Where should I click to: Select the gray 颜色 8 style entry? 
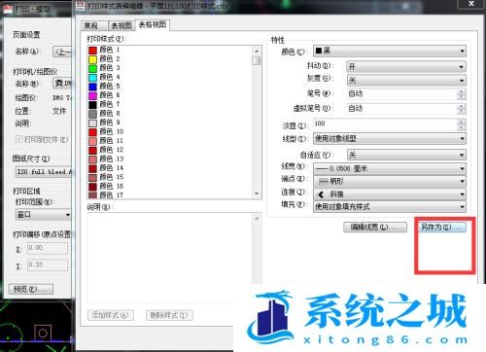coord(104,114)
